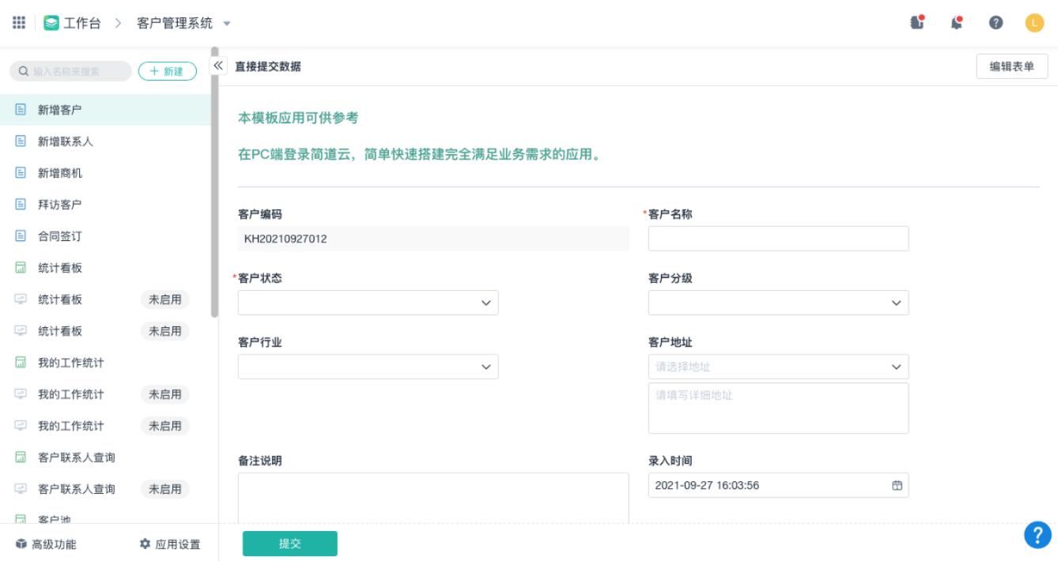The width and height of the screenshot is (1058, 561).
Task: Click the 提交 submit button
Action: pos(289,544)
